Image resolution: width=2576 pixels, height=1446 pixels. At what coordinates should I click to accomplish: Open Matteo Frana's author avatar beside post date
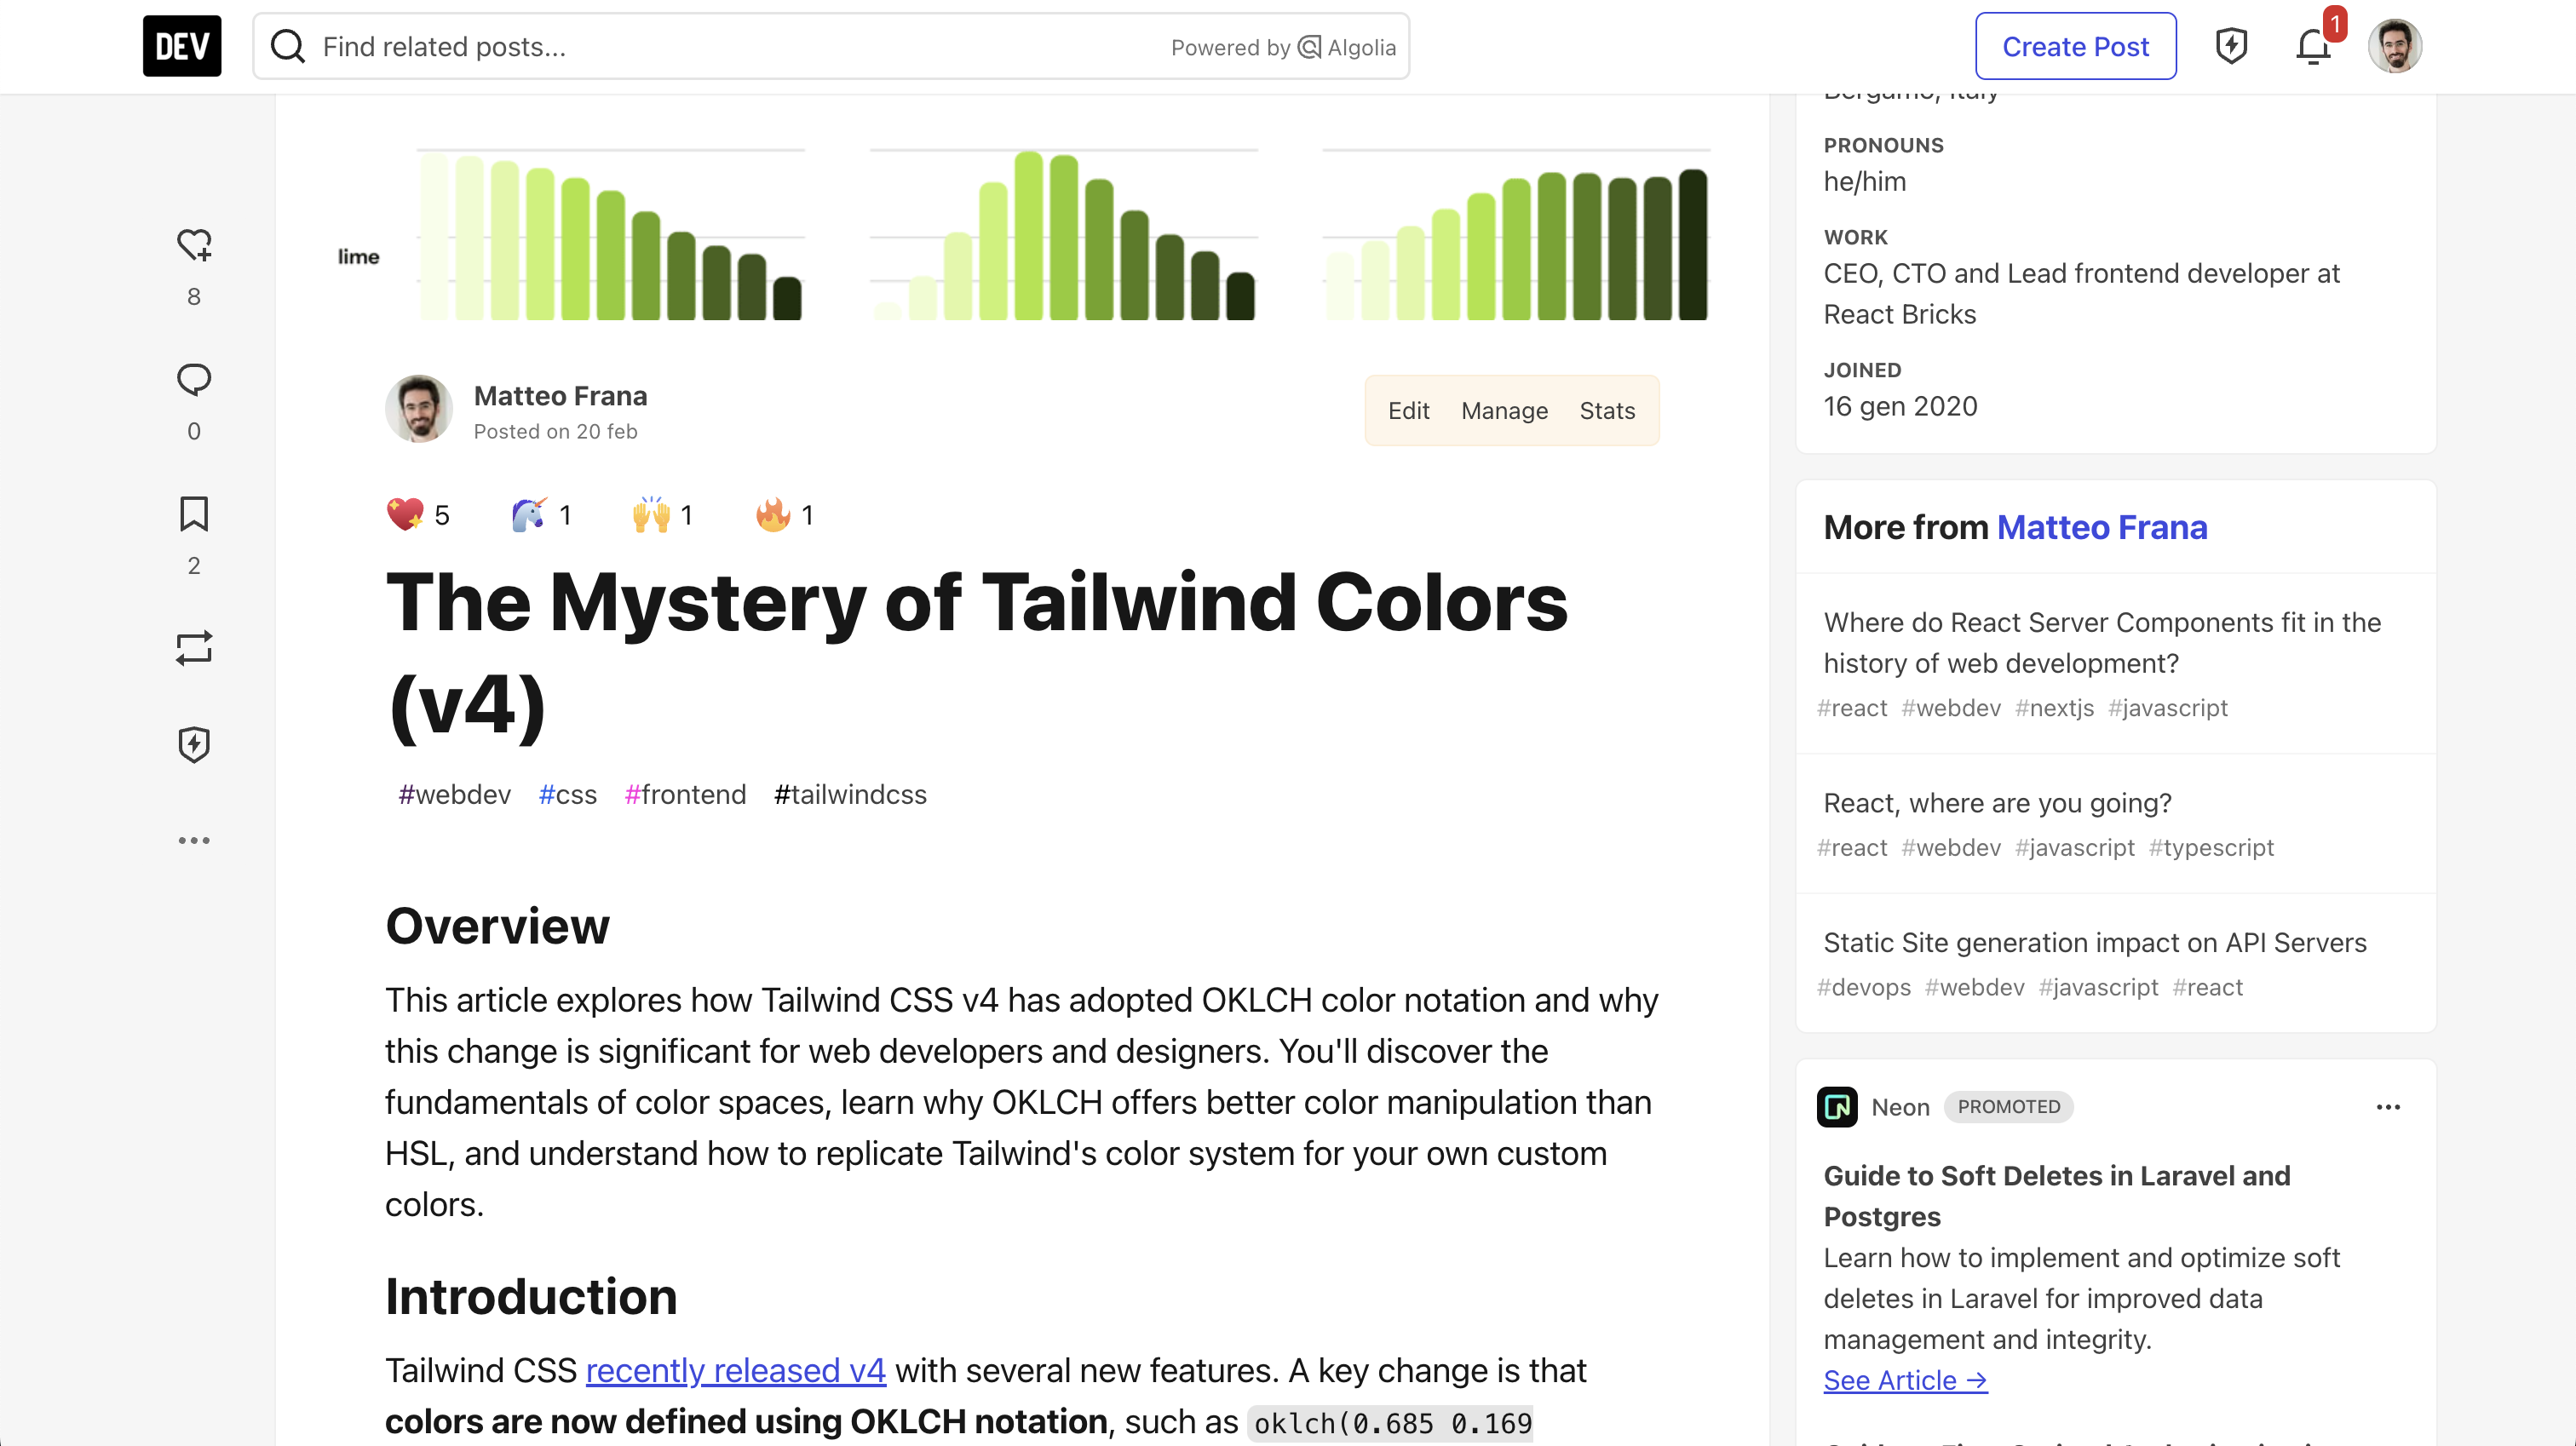coord(419,409)
